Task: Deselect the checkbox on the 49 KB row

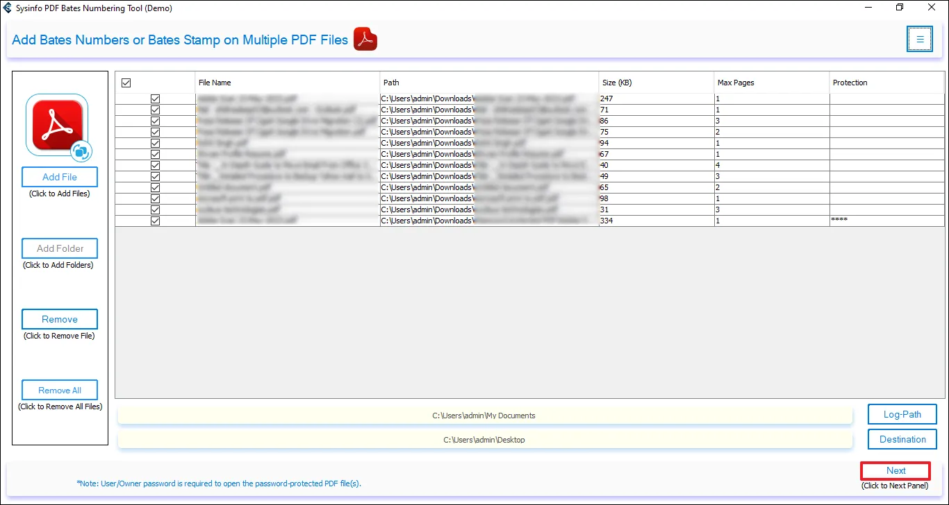Action: pyautogui.click(x=155, y=177)
